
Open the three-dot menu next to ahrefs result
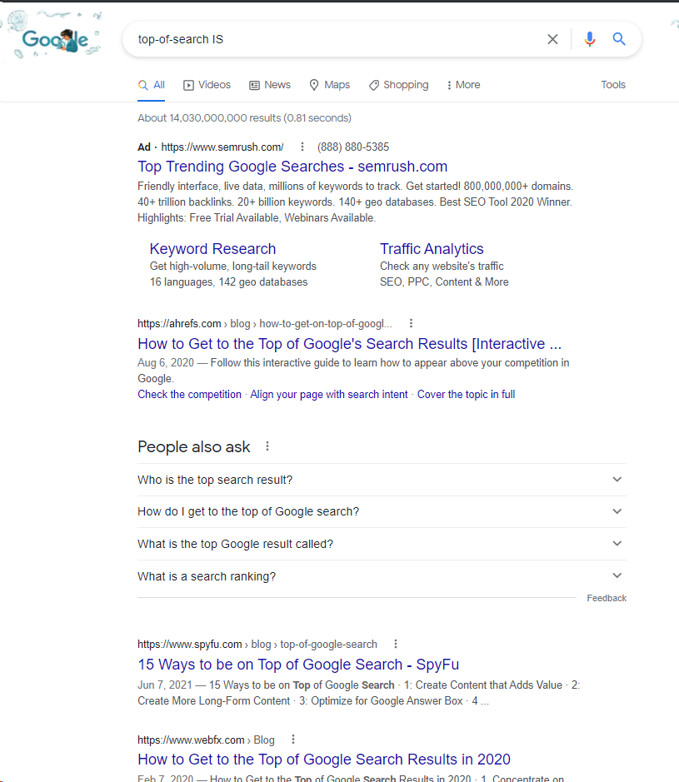(411, 323)
